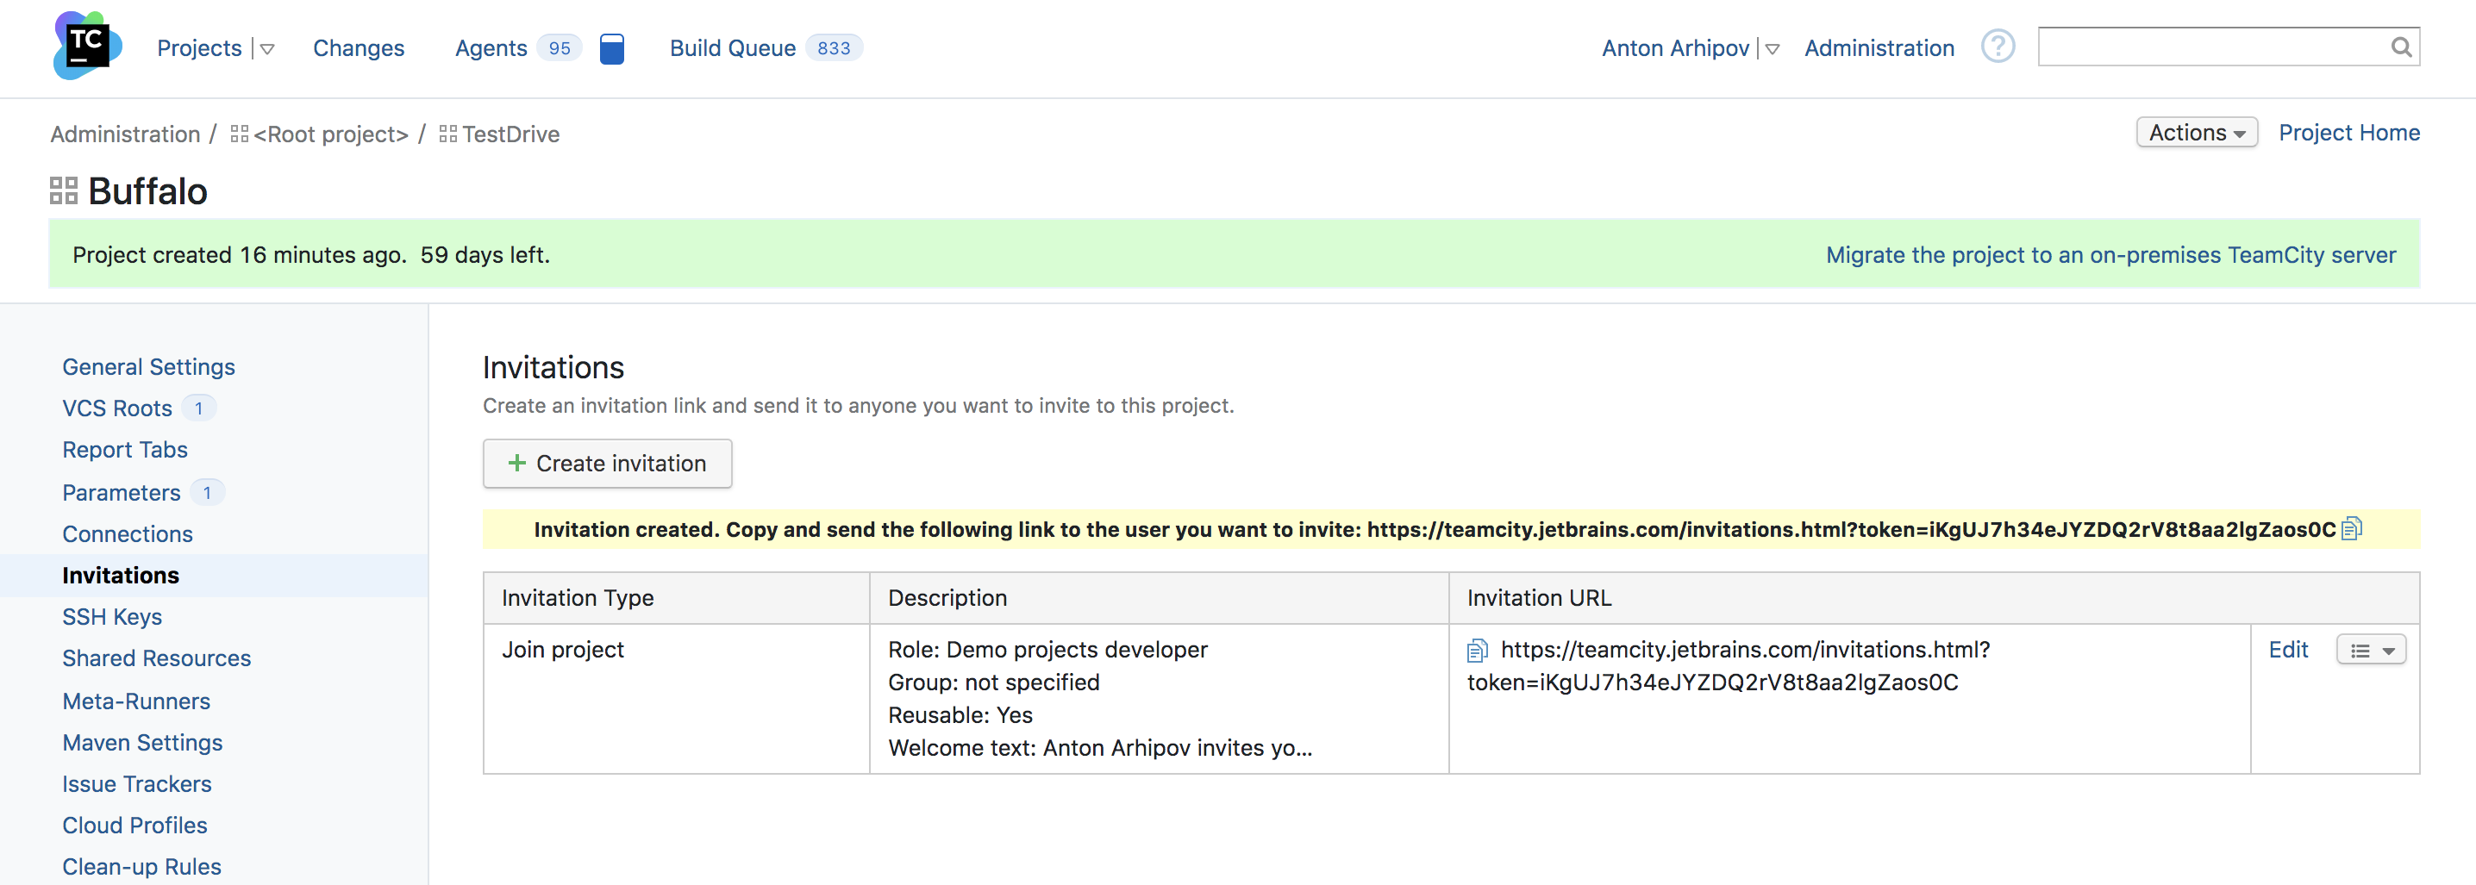The height and width of the screenshot is (885, 2476).
Task: Open the Actions dropdown
Action: 2197,133
